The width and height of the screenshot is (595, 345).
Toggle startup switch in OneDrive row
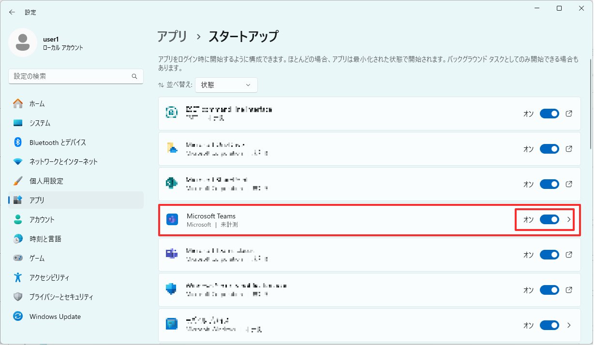tap(550, 149)
